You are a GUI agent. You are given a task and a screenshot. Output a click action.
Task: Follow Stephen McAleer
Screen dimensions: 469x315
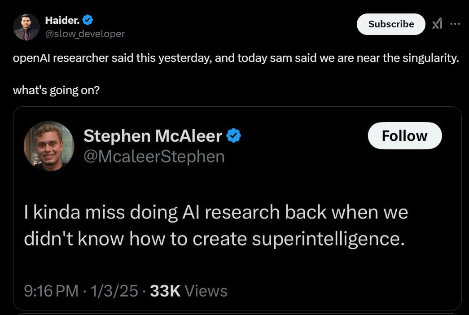coord(404,136)
